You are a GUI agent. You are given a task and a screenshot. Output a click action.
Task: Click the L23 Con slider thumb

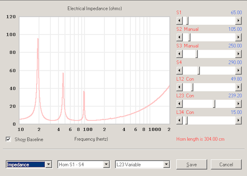click(x=214, y=104)
